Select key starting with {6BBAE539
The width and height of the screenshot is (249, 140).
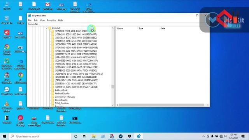76,58
